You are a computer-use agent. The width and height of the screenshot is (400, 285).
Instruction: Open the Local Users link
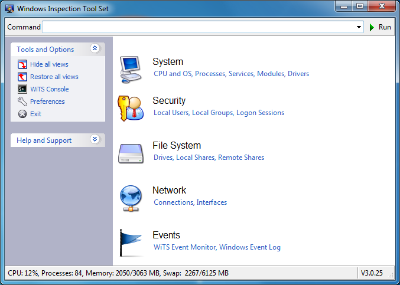coord(171,113)
